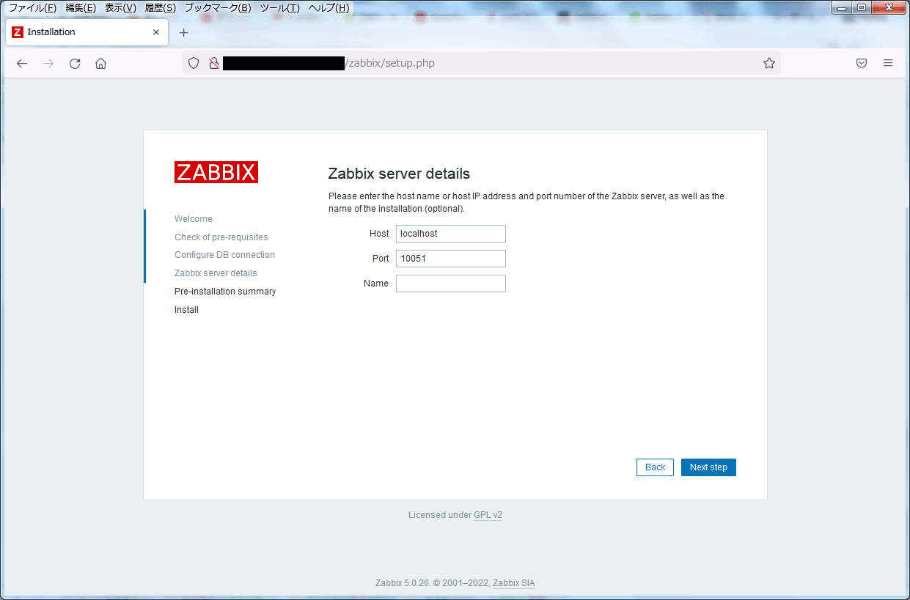910x600 pixels.
Task: Click the tracking protection shield icon
Action: pyautogui.click(x=194, y=64)
